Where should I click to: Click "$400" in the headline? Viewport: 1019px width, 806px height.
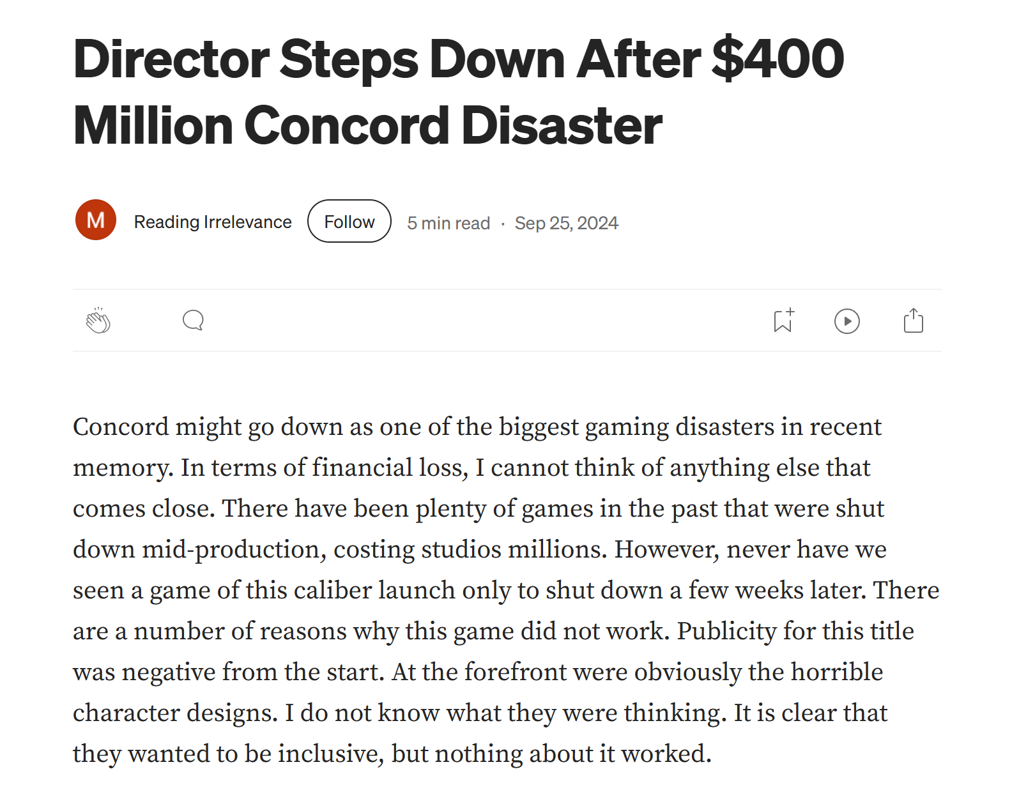pos(778,59)
